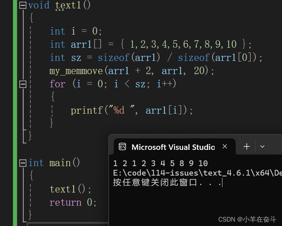Image resolution: width=282 pixels, height=226 pixels.
Task: Open a new console tab with plus
Action: [x=246, y=146]
